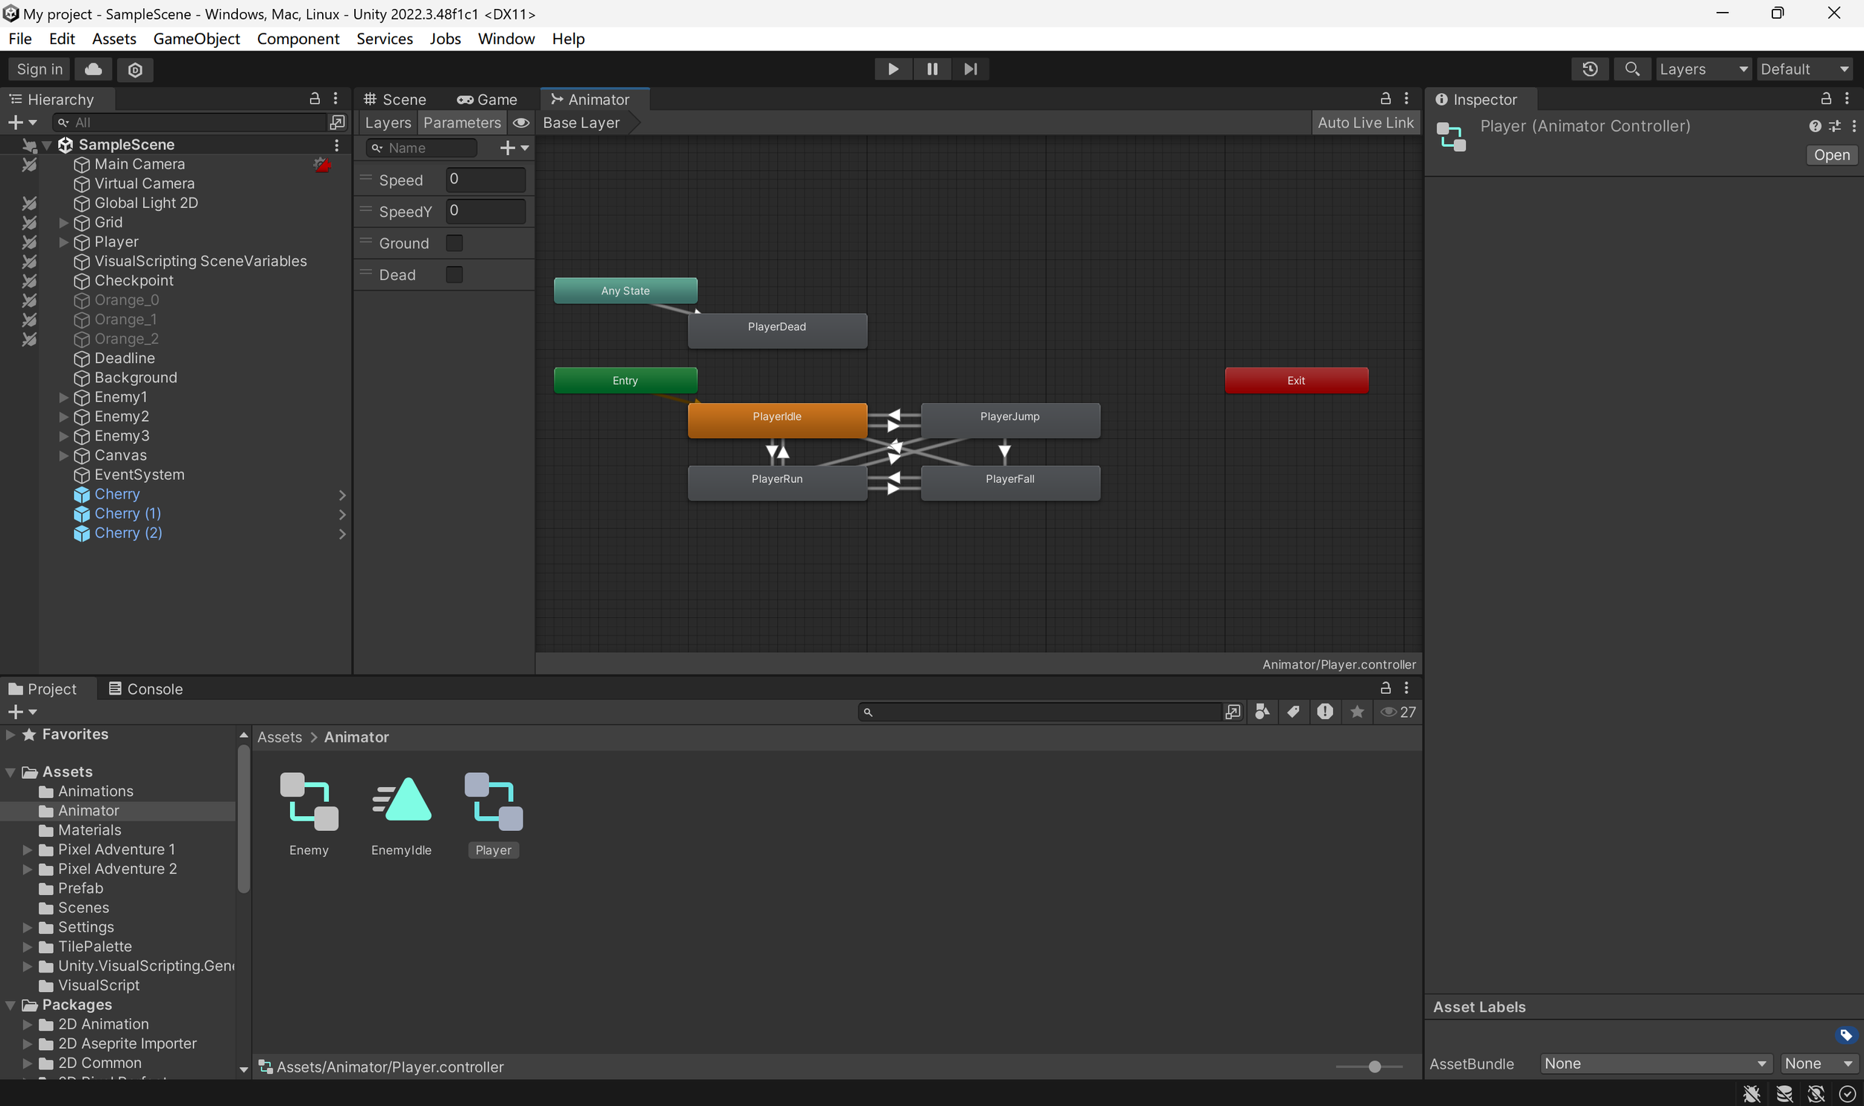
Task: Expand the Player object in Hierarchy
Action: 64,242
